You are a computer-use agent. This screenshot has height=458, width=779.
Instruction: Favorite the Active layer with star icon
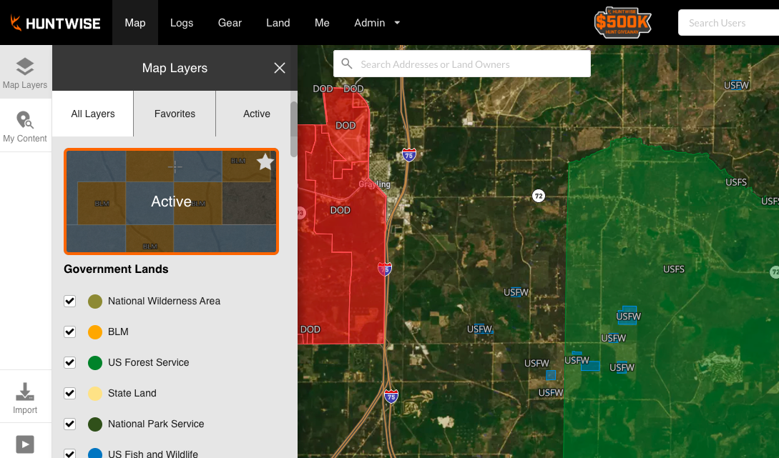(265, 161)
